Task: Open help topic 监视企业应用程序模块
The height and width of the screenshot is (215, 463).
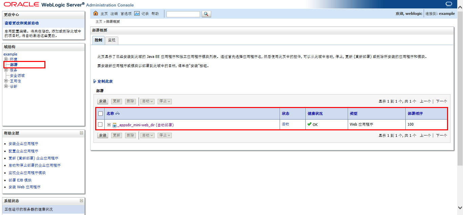Action: (x=27, y=173)
